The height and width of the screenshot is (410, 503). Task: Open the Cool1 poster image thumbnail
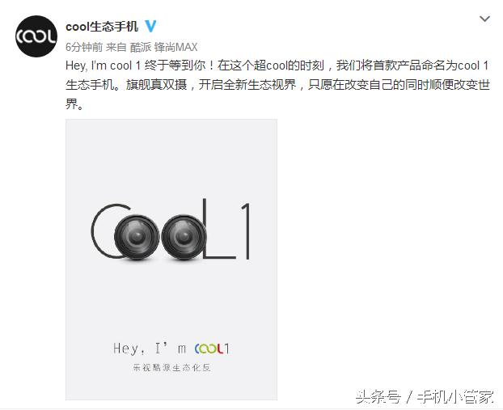(x=171, y=260)
